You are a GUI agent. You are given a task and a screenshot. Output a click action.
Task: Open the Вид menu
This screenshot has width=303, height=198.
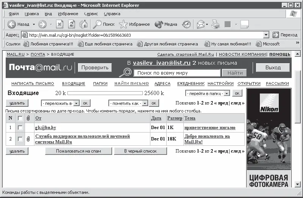(48, 14)
